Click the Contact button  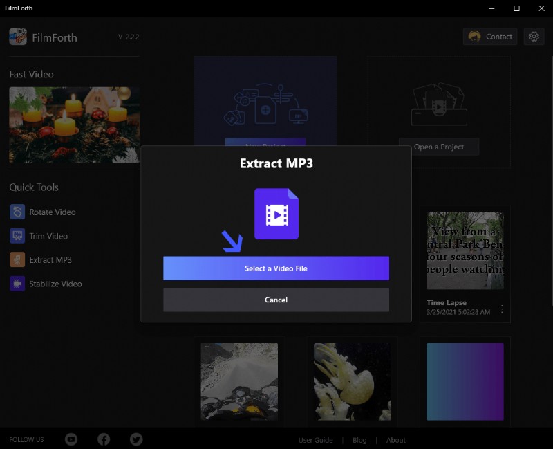coord(489,36)
